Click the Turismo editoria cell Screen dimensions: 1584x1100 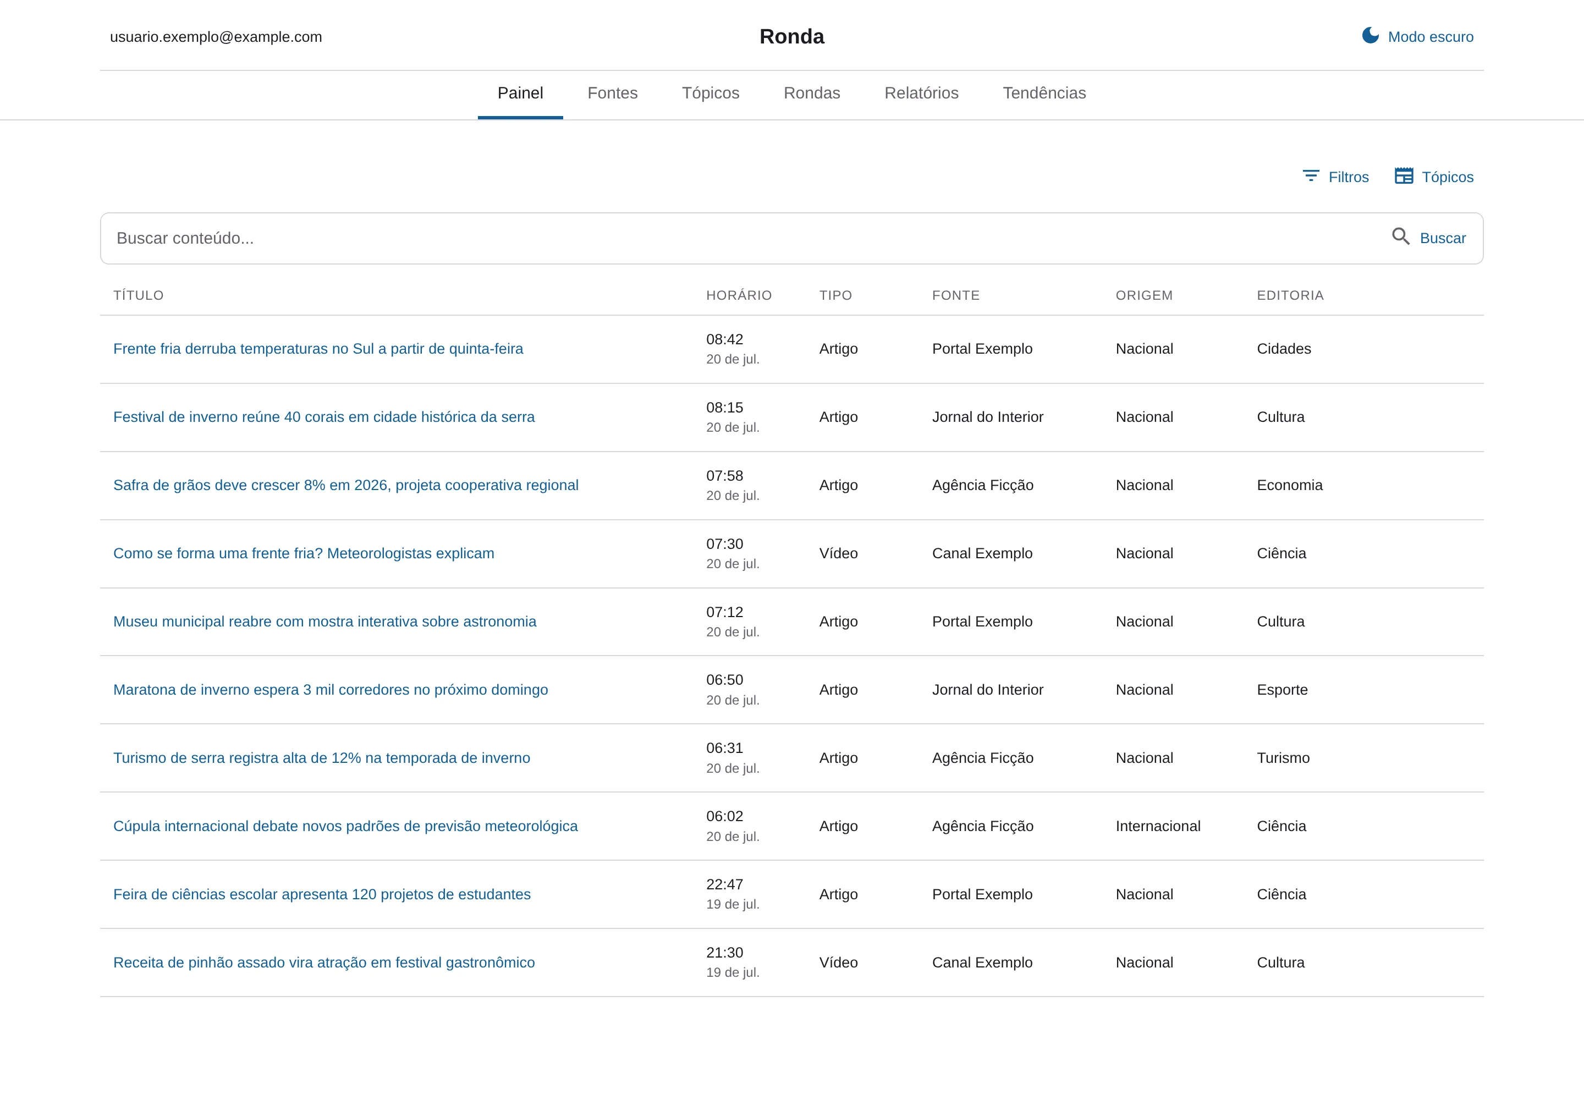(x=1283, y=758)
